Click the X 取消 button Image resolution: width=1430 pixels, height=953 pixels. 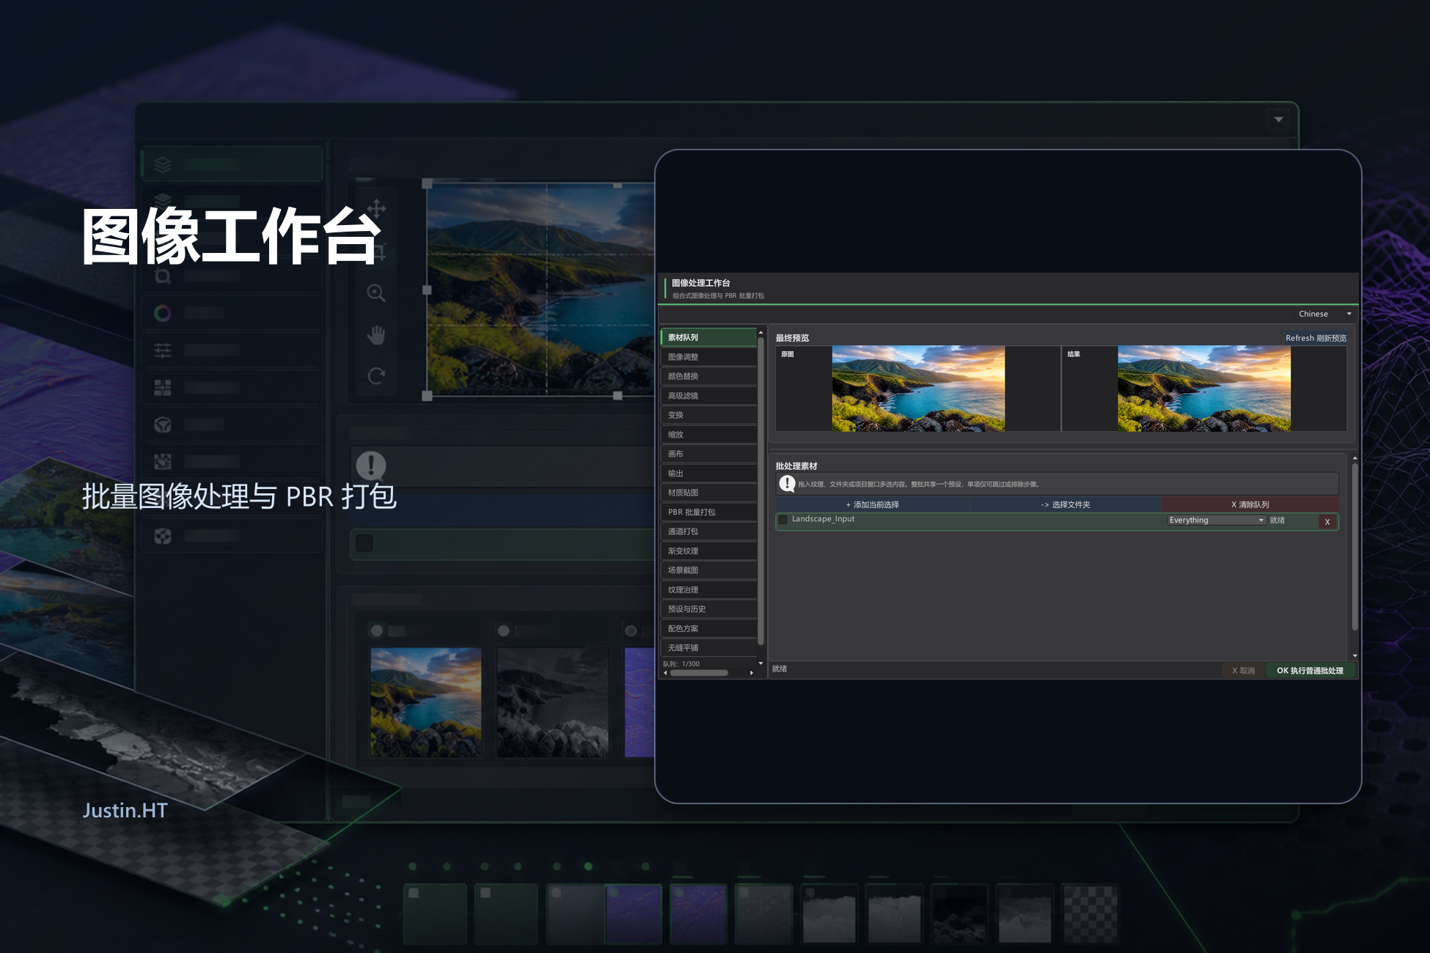coord(1243,671)
